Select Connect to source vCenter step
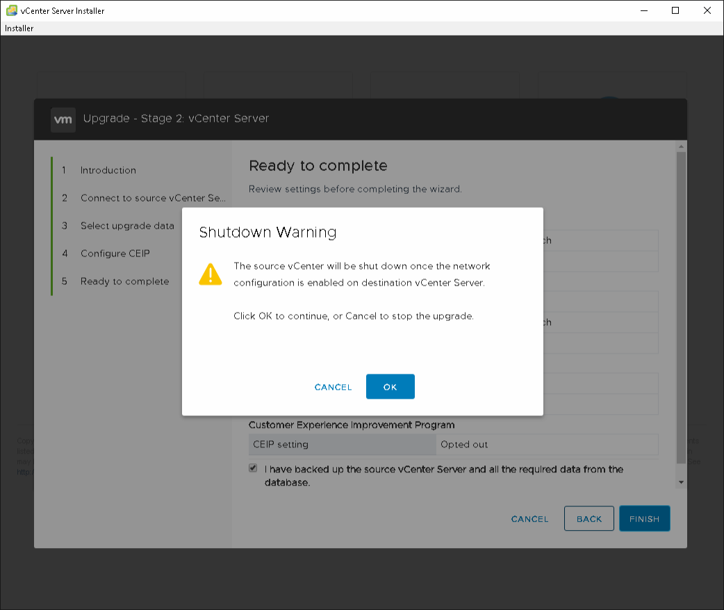 tap(153, 198)
